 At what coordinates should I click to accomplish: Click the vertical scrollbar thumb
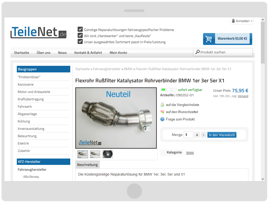(263, 43)
